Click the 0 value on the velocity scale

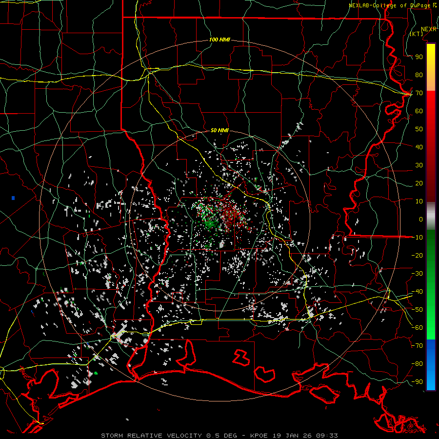coord(421,219)
